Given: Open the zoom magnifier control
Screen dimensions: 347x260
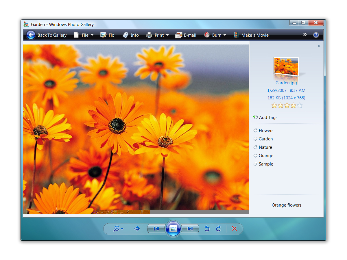Looking at the screenshot, I should coord(118,229).
